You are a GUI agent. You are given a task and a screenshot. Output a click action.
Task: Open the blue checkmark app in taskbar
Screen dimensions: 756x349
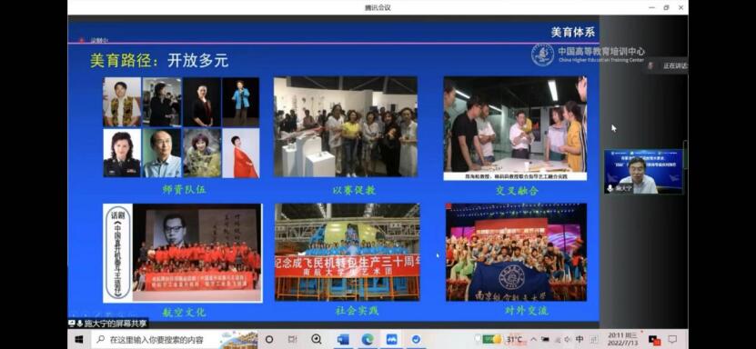tap(416, 339)
